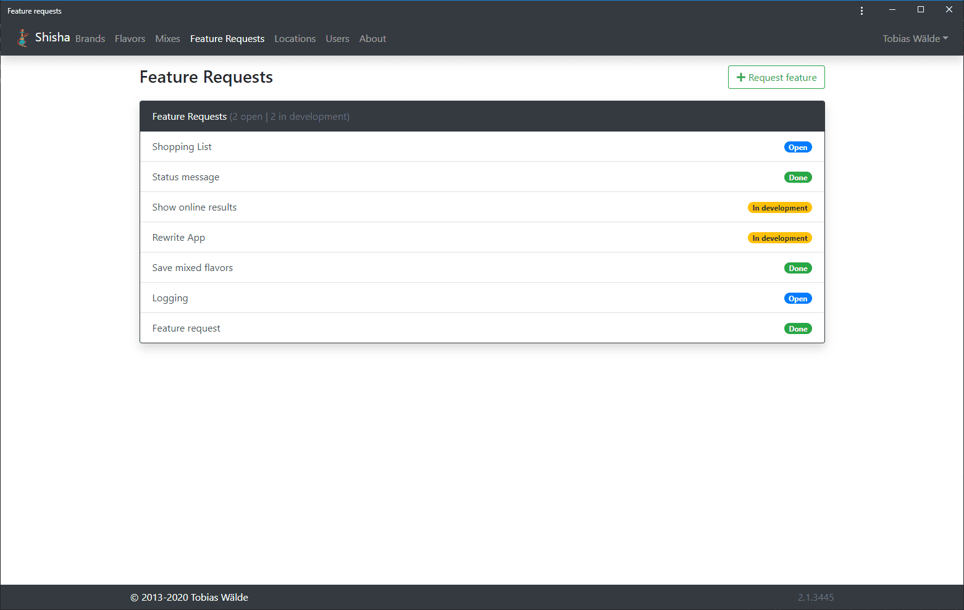Click the Shisha hookah logo icon
The height and width of the screenshot is (610, 964).
tap(23, 38)
